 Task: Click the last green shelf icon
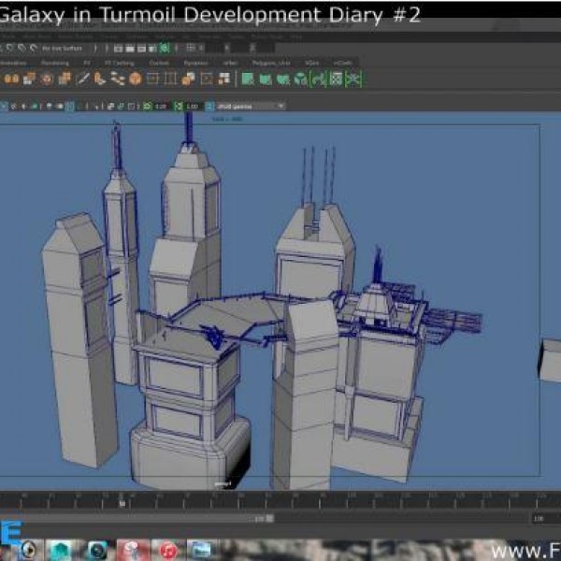tap(352, 79)
